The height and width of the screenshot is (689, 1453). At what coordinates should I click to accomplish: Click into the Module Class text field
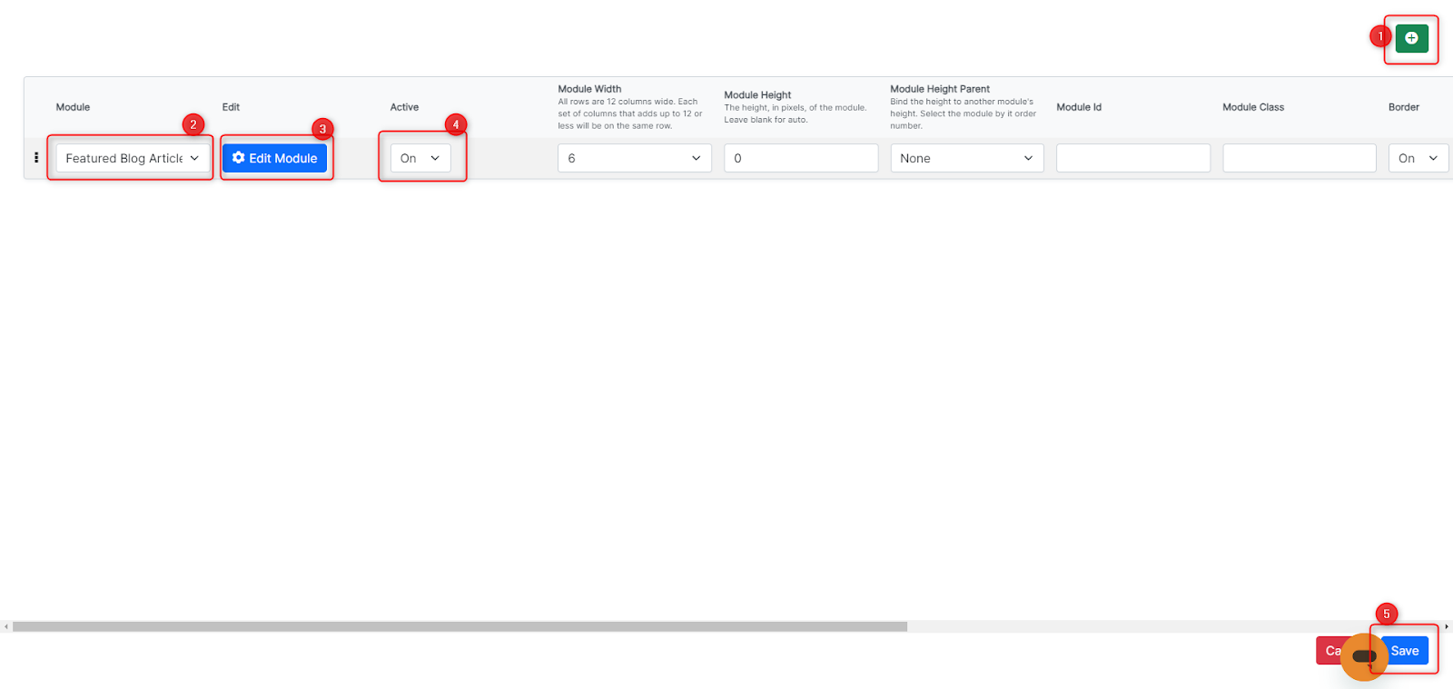click(1299, 158)
